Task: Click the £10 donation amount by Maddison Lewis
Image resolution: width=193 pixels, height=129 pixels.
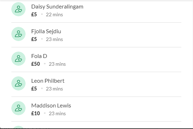Action: [x=35, y=113]
